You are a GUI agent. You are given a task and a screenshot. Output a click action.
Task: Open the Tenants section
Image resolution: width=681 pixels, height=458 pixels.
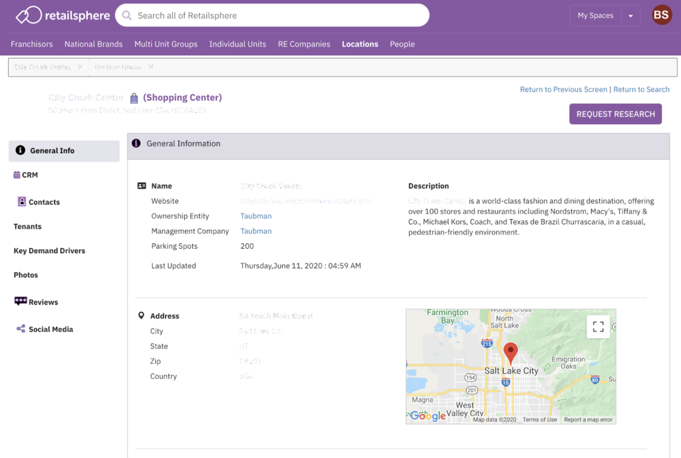coord(27,227)
